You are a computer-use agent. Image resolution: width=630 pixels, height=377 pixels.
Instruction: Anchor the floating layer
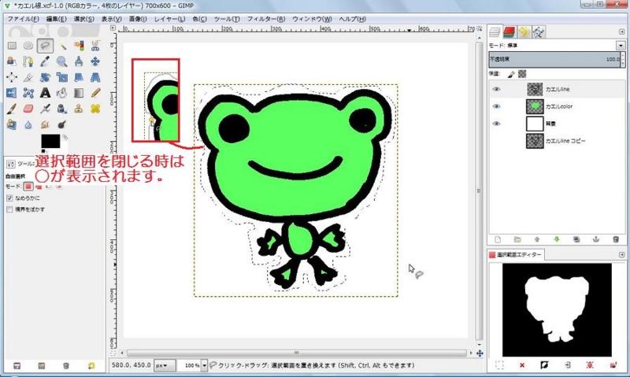click(x=596, y=240)
